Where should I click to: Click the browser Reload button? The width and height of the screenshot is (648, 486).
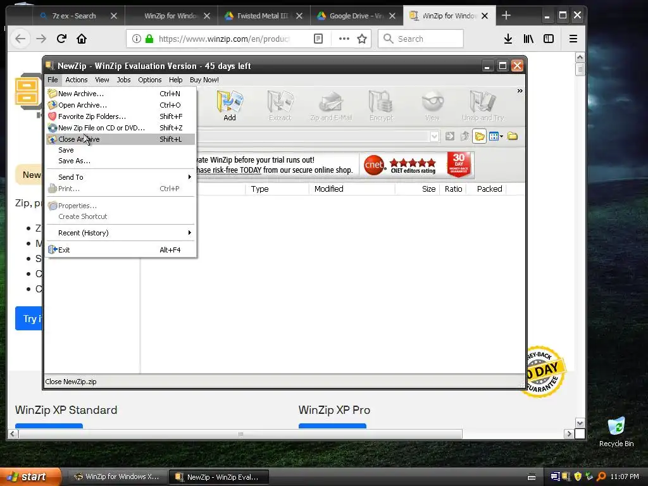61,39
